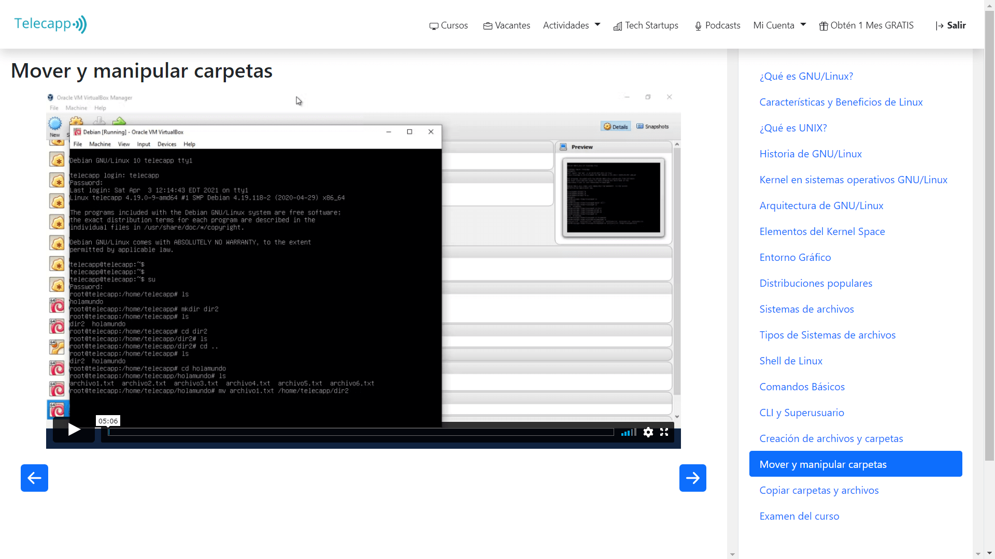Viewport: 995px width, 559px height.
Task: Open Características y Beneficios de Linux lesson
Action: click(841, 102)
